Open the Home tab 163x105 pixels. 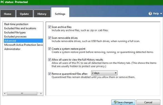coord(8,14)
